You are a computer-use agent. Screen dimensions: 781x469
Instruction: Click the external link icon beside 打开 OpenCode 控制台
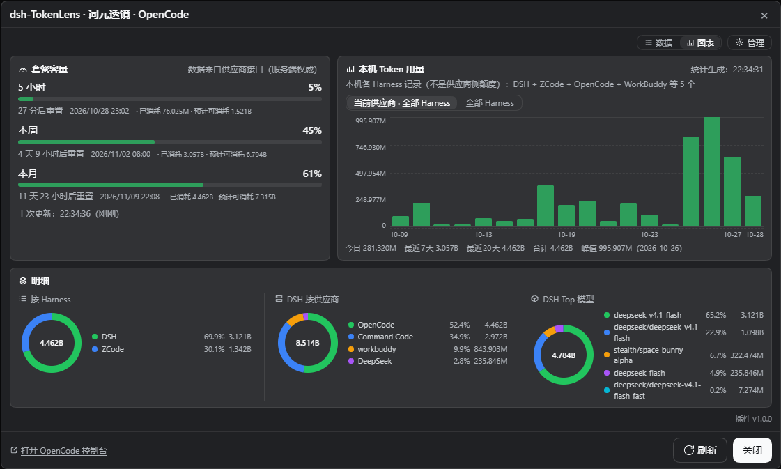[14, 451]
